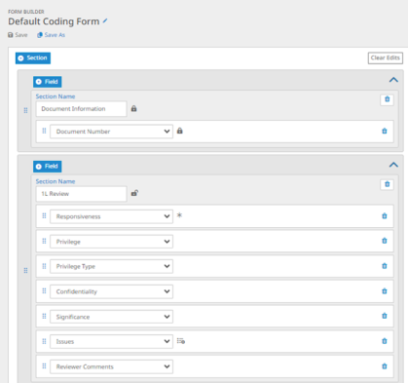408x383 pixels.
Task: Click trash icon in Document Number row
Action: (385, 131)
